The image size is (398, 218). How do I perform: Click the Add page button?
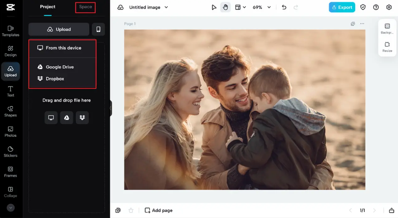[159, 210]
